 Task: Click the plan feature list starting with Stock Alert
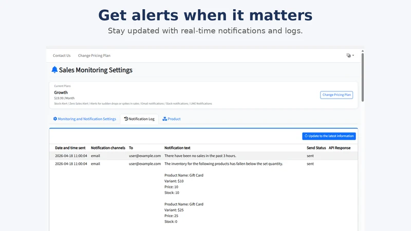(x=133, y=104)
